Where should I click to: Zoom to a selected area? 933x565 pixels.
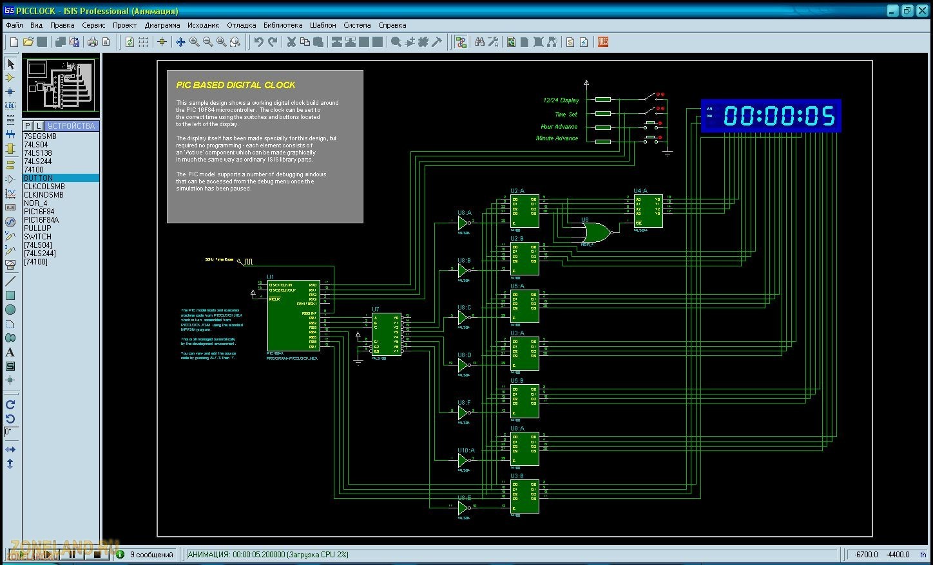click(235, 42)
